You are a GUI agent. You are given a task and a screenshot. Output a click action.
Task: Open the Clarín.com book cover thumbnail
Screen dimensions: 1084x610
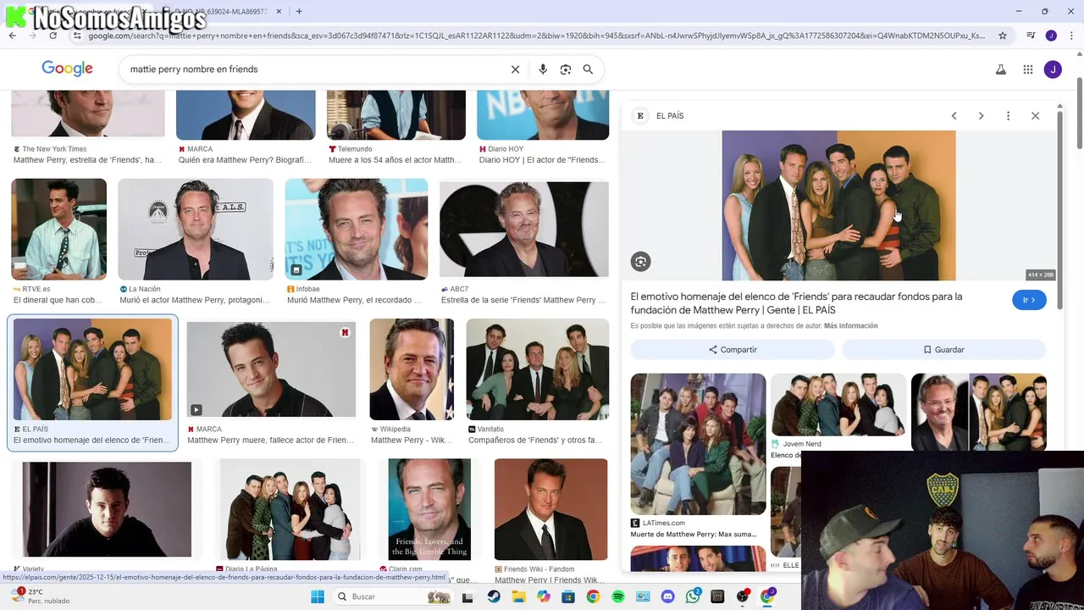point(429,509)
